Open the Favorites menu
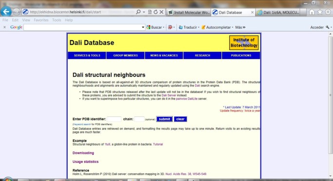 pyautogui.click(x=41, y=20)
